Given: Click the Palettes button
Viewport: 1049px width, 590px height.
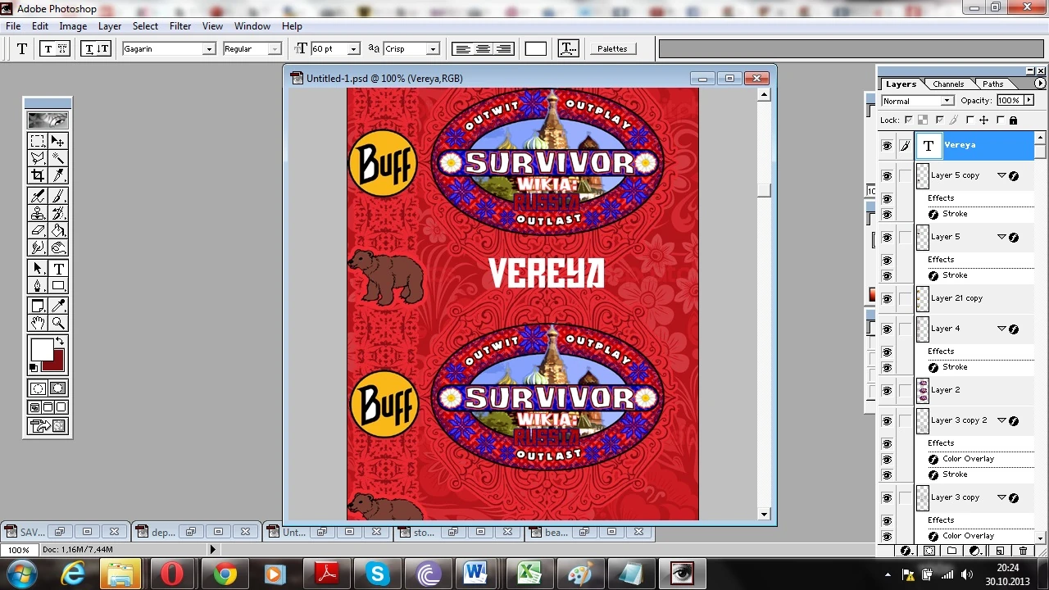Looking at the screenshot, I should click(612, 49).
